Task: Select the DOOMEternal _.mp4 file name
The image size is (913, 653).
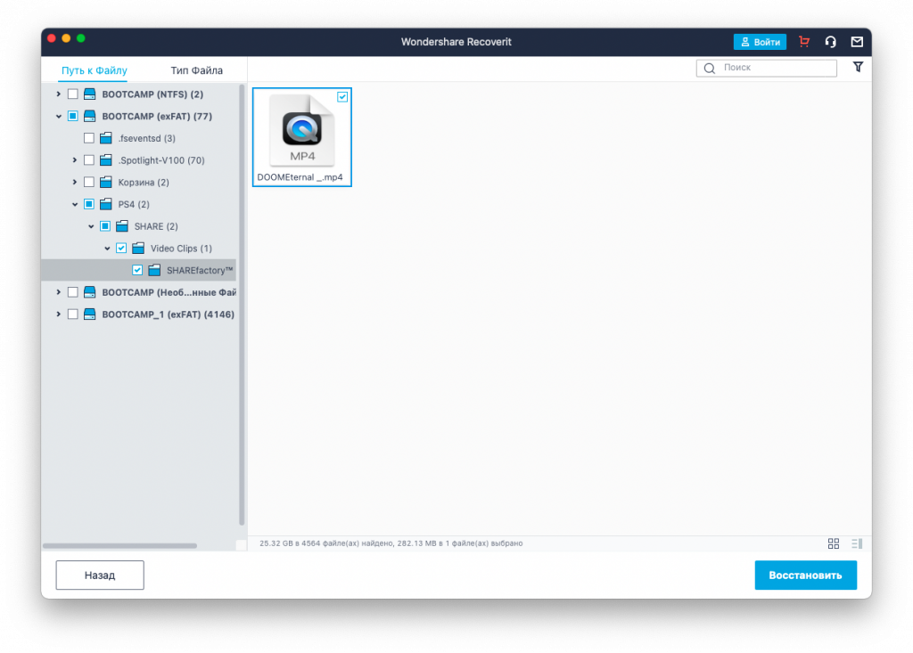Action: [x=300, y=177]
